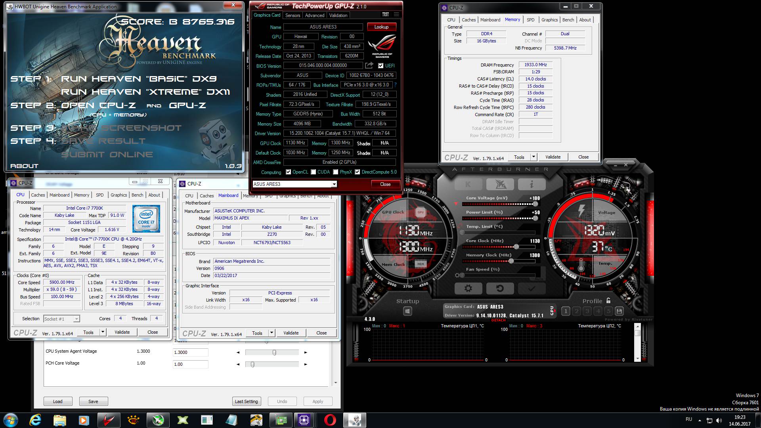Image resolution: width=761 pixels, height=428 pixels.
Task: Click the MEM chip icon on clock gauge
Action: pos(421,264)
